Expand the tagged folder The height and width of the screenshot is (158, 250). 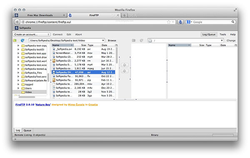(18, 84)
